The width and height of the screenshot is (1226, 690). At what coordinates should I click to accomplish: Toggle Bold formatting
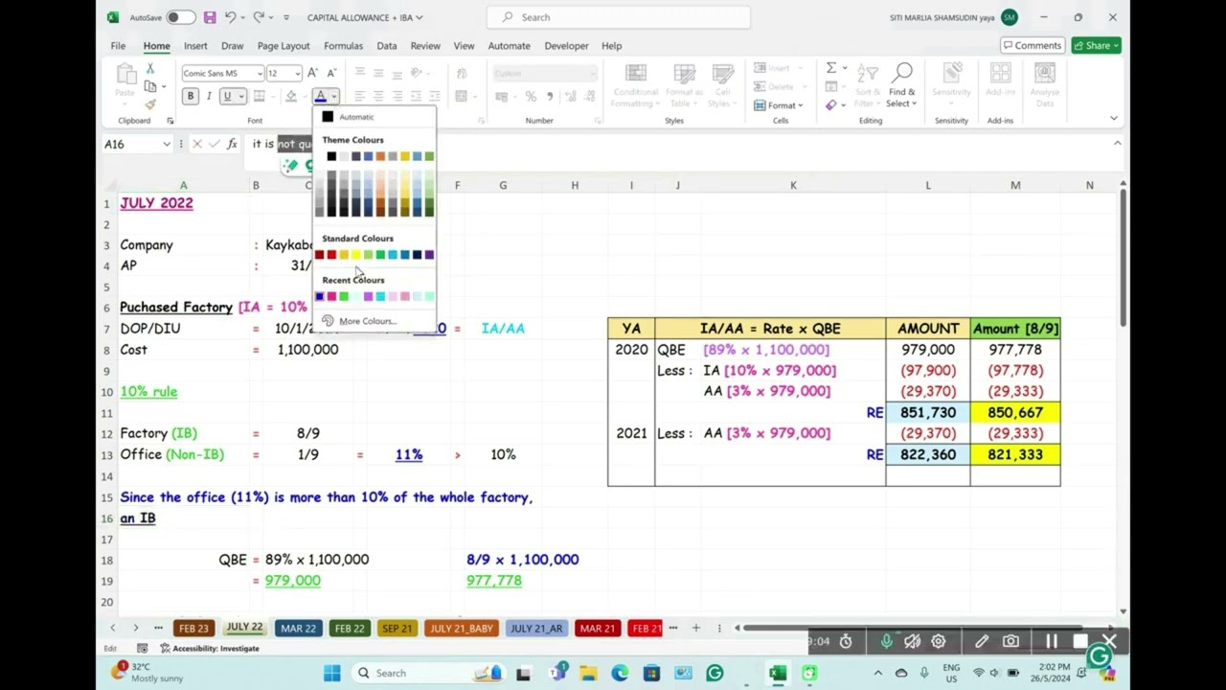[x=190, y=96]
